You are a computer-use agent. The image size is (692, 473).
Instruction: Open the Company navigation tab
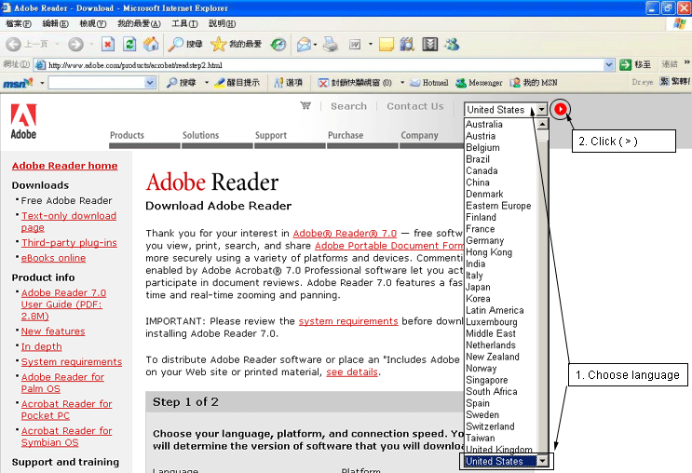420,135
